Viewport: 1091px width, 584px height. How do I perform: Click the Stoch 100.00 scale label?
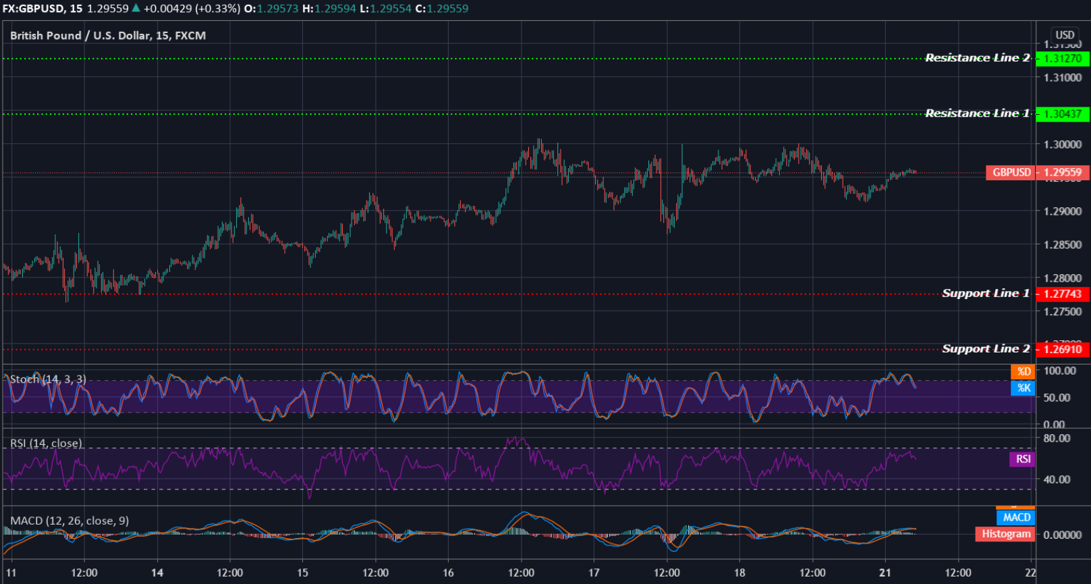[x=1060, y=371]
